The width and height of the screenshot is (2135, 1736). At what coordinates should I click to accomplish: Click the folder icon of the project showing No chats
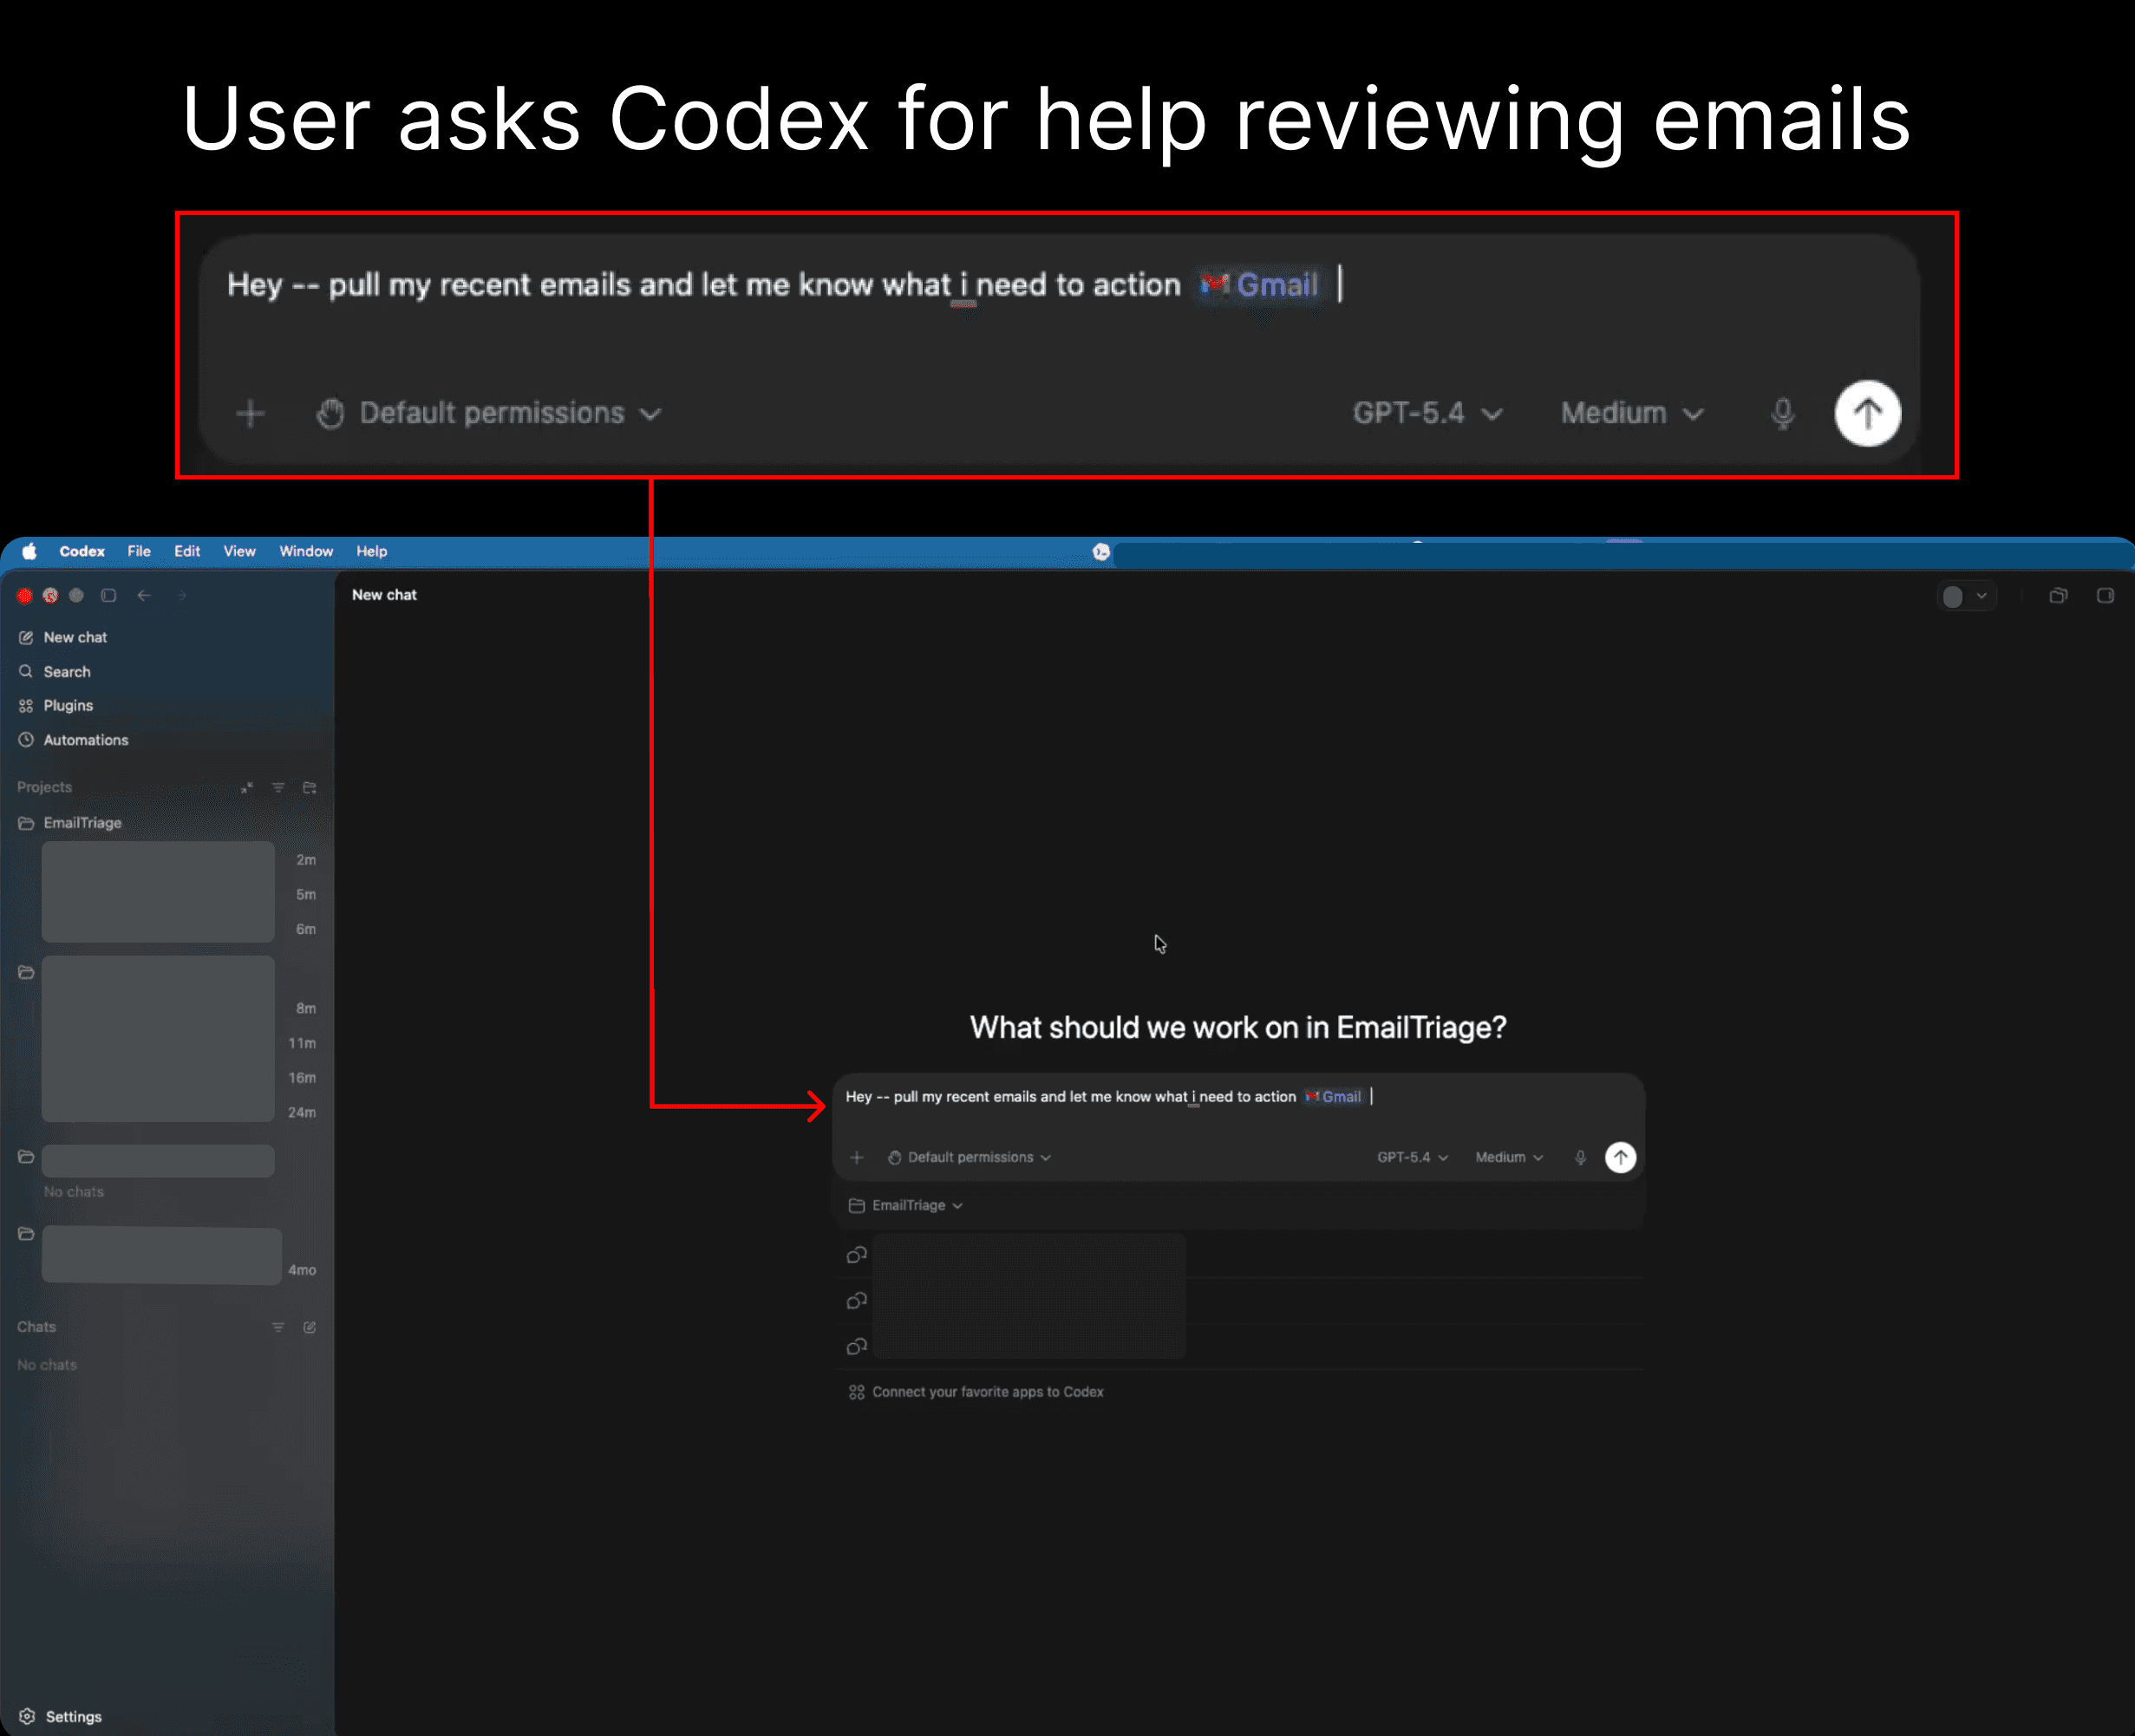[x=26, y=1157]
